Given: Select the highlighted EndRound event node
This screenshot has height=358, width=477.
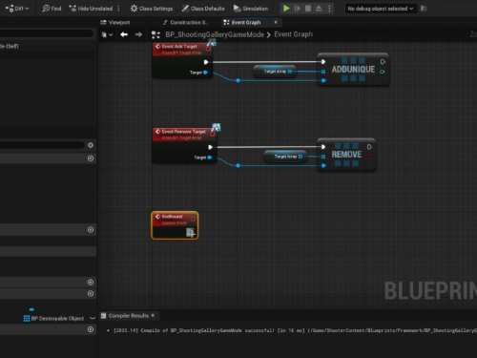Looking at the screenshot, I should click(175, 225).
